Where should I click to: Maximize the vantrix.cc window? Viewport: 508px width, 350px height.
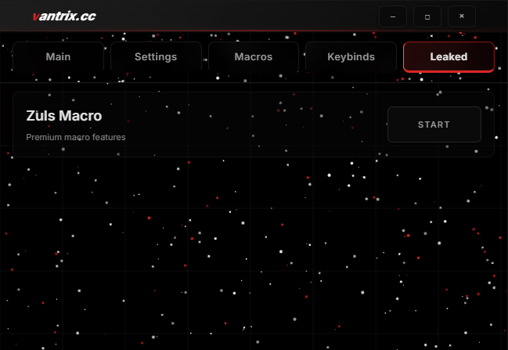pyautogui.click(x=427, y=16)
